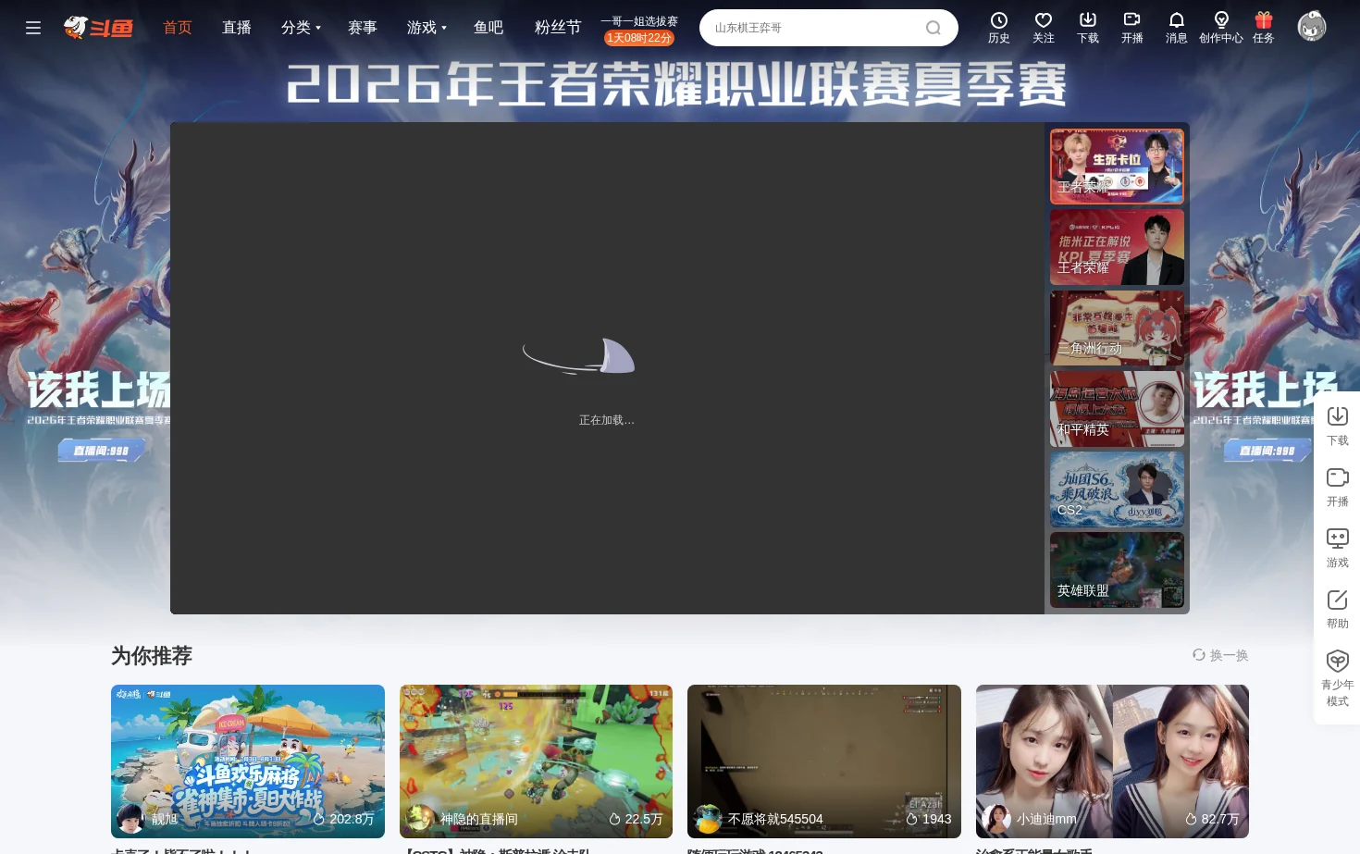
Task: Open the 赛事 tab
Action: (363, 28)
